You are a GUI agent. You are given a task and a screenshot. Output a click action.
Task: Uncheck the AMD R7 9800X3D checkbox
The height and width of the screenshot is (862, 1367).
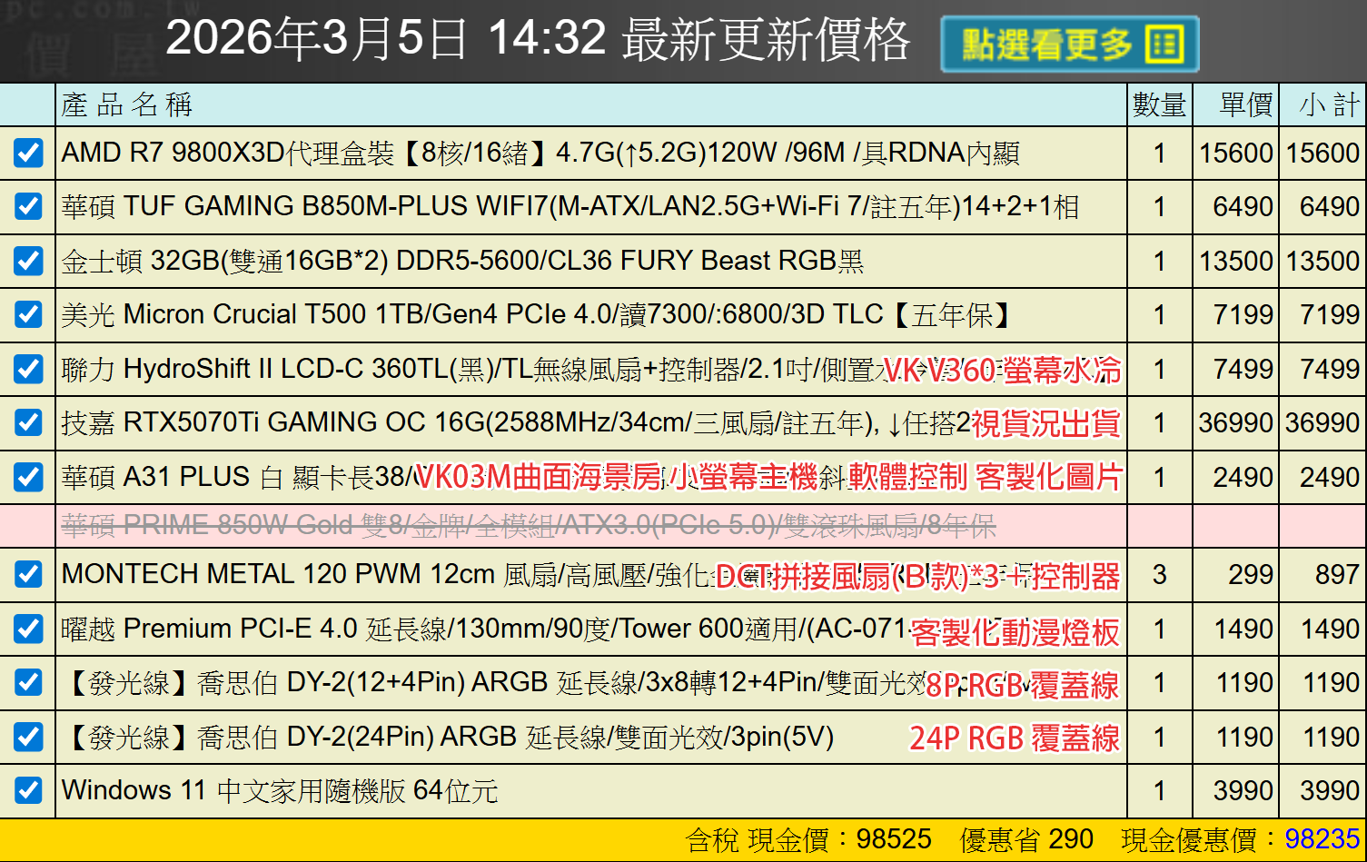pyautogui.click(x=28, y=153)
